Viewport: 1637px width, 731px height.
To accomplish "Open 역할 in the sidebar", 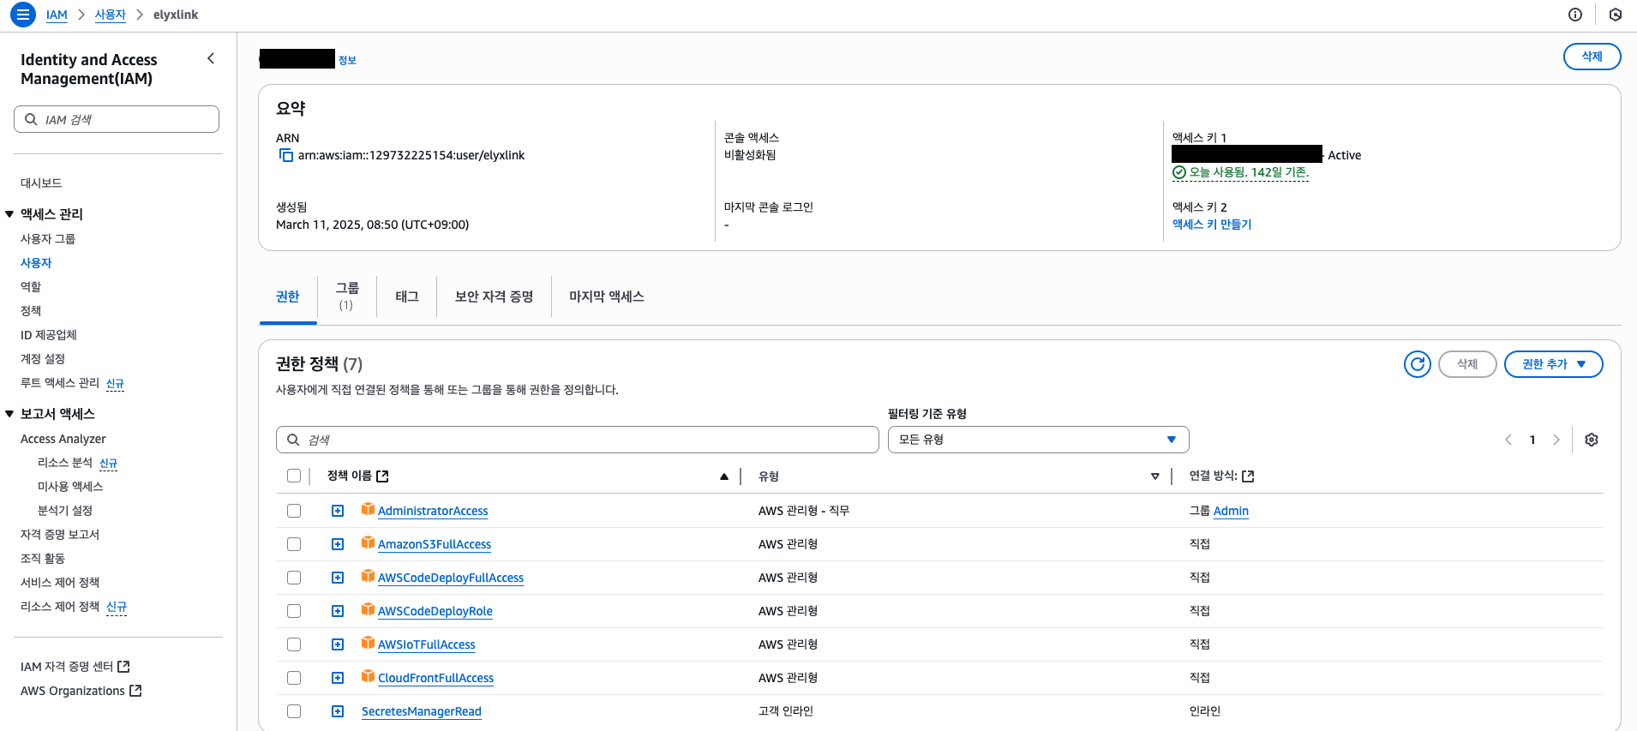I will (31, 287).
